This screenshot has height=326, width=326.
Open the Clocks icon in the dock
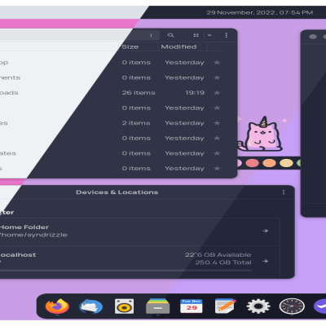tap(292, 306)
